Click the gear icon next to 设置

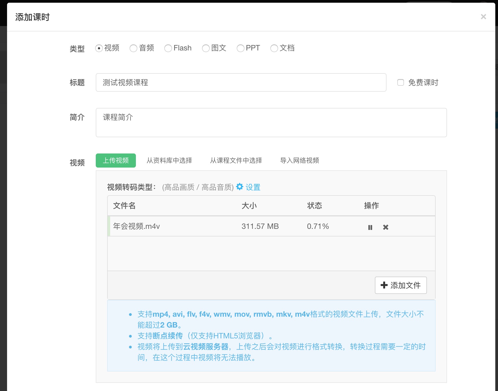240,187
